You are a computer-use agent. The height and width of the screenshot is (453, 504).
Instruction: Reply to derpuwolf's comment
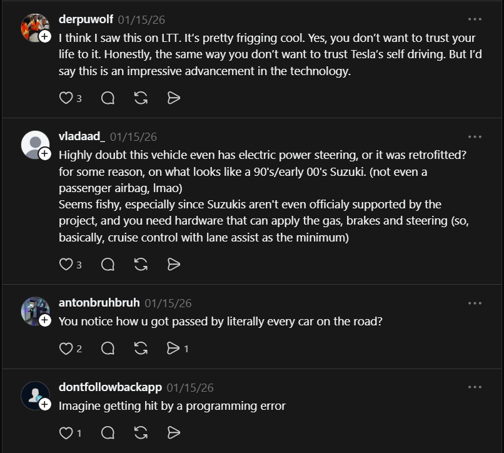tap(108, 98)
